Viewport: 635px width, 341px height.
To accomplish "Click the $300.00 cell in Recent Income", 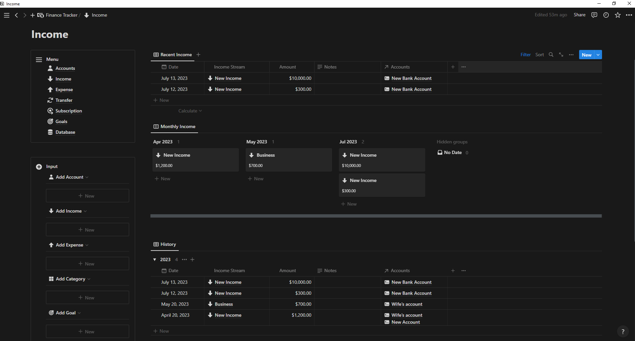I will [292, 89].
